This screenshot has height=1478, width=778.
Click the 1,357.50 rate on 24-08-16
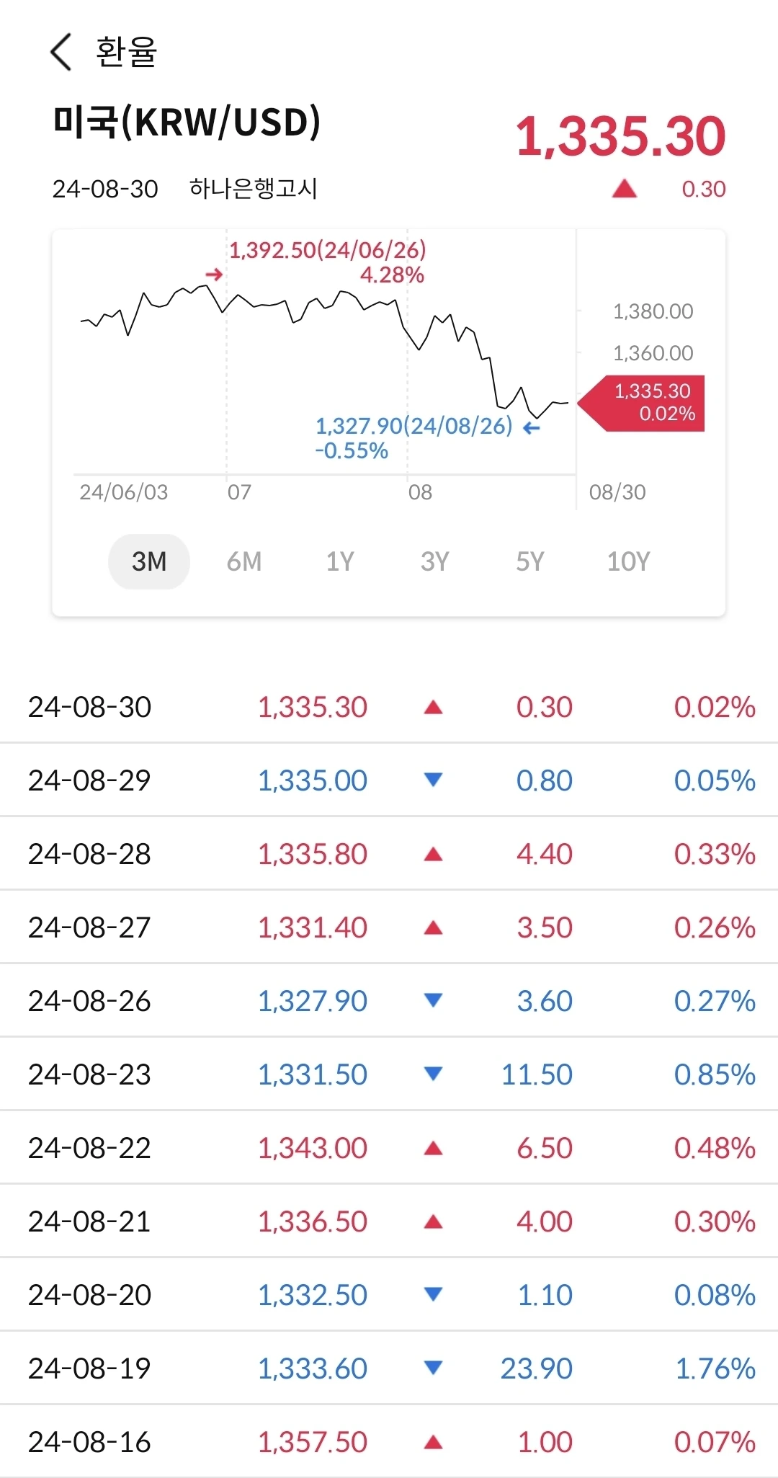pyautogui.click(x=313, y=1442)
